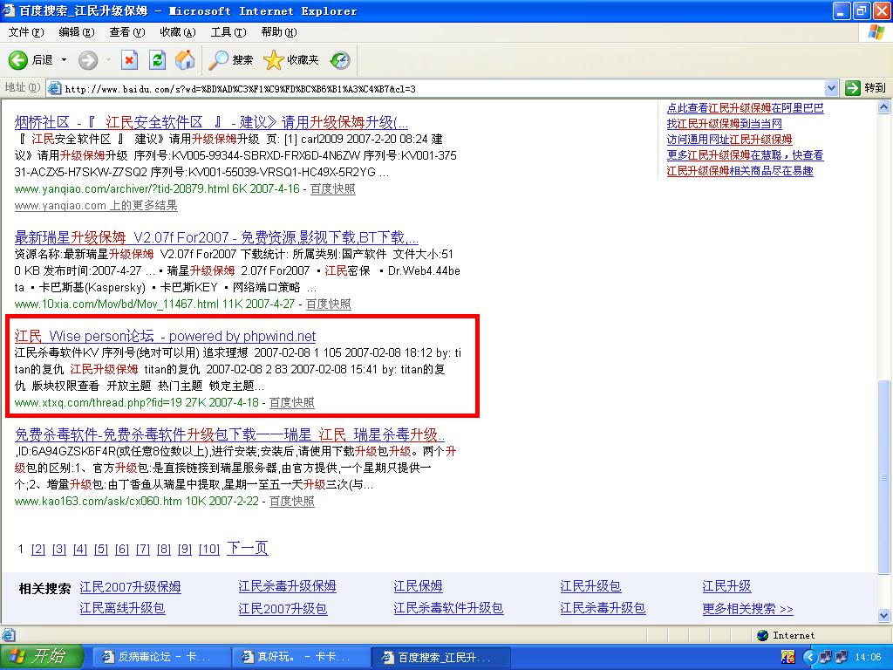The width and height of the screenshot is (893, 670).
Task: Click sponsored link 更多江民升级保姆在慧聪
Action: point(745,155)
